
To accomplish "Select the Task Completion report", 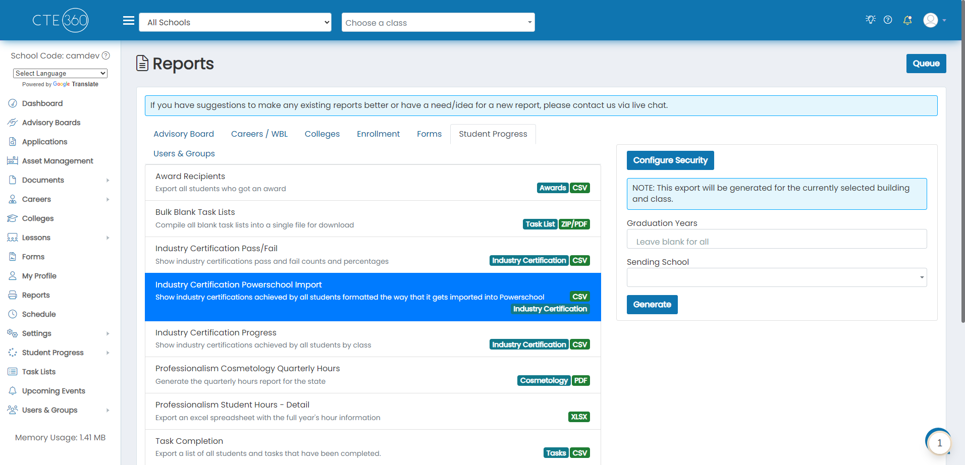I will coord(373,447).
